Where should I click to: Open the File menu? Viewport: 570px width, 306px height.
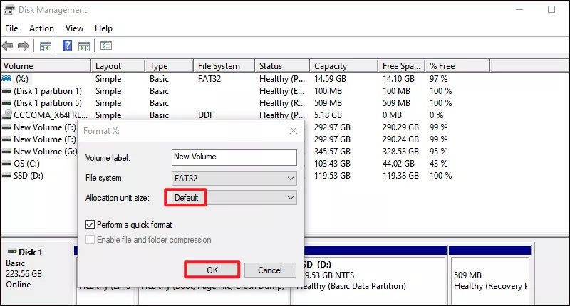pyautogui.click(x=11, y=28)
